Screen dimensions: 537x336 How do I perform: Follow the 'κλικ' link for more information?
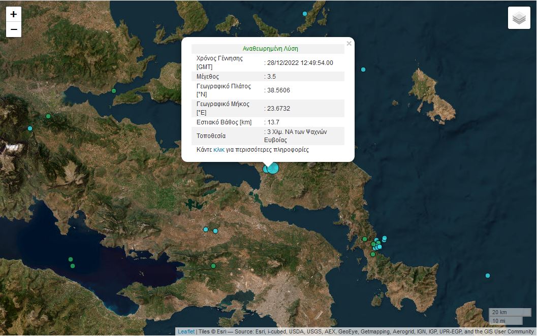point(219,150)
